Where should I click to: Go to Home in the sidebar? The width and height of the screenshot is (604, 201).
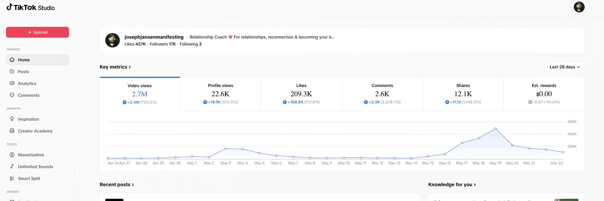coord(37,59)
